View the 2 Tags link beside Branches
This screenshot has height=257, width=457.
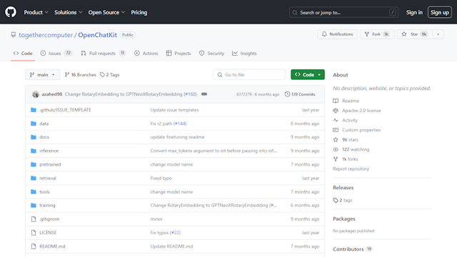109,74
